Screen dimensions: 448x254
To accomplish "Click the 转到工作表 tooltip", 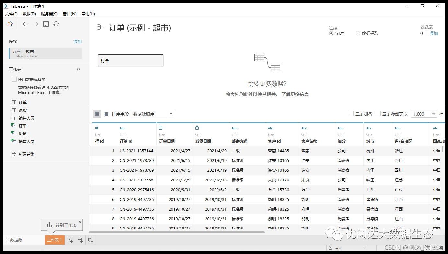I will tap(62, 225).
